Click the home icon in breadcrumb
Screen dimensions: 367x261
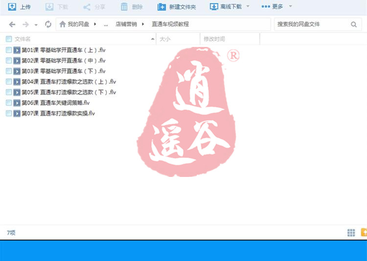click(x=62, y=24)
